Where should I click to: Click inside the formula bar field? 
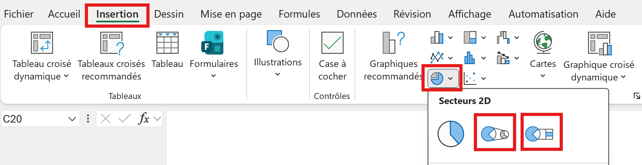(284, 119)
